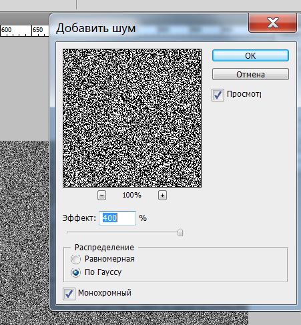Click the 100% preview zoom value

131,196
